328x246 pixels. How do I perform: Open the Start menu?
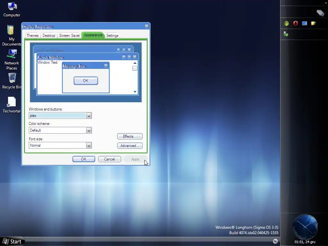point(12,242)
